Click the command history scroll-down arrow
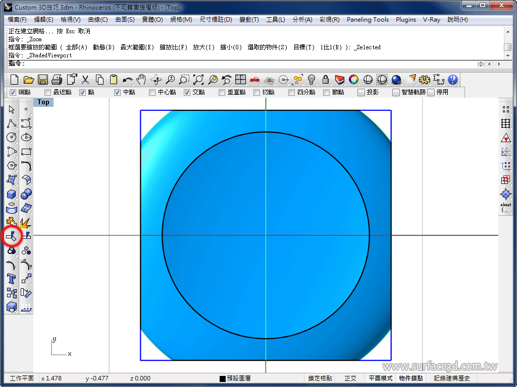This screenshot has width=517, height=387. [x=508, y=55]
